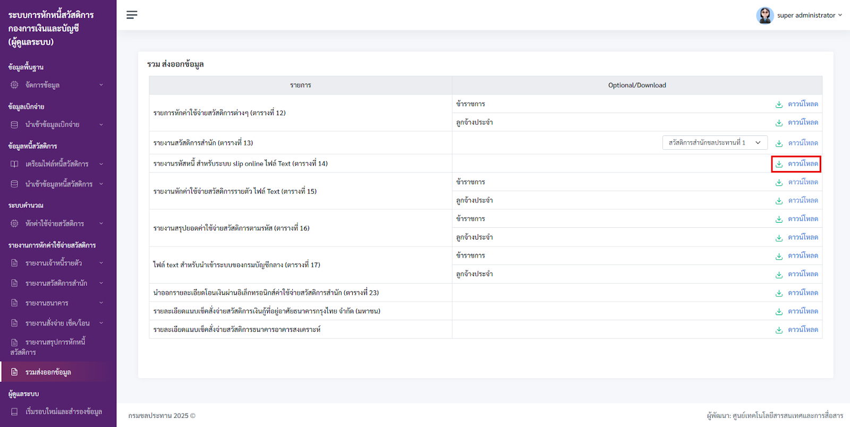The height and width of the screenshot is (427, 850).
Task: Click ดาวน์โหลด for ตารางที่ 16 ลูกจ้างประจำ
Action: click(x=803, y=237)
